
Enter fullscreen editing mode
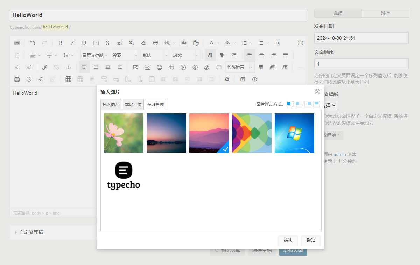click(300, 43)
